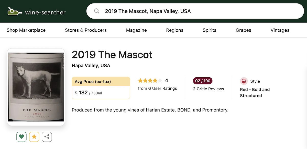This screenshot has width=307, height=149.
Task: Select Spirits in the navigation bar
Action: click(210, 30)
